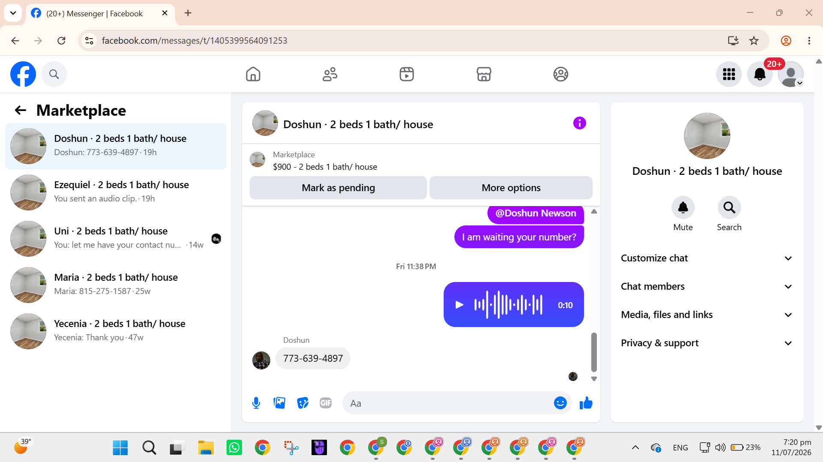
Task: Open the Doshun conversation in list
Action: (x=116, y=146)
